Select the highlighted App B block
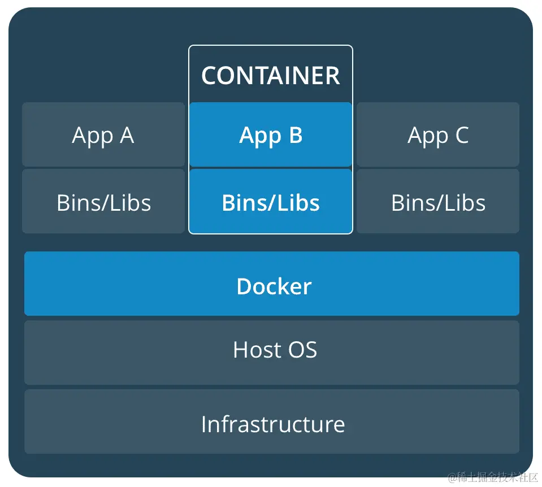The image size is (542, 487). [x=271, y=134]
